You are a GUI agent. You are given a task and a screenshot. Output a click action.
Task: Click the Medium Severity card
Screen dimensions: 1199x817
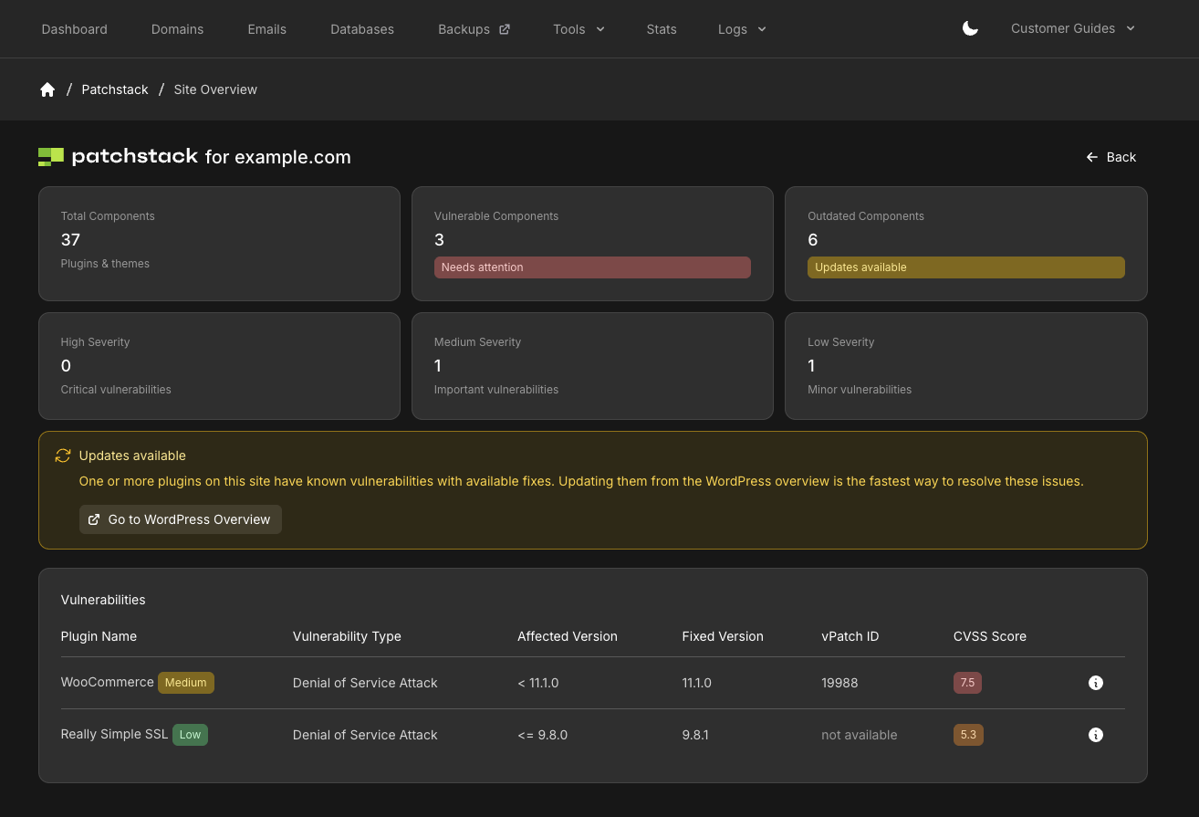[x=592, y=366]
